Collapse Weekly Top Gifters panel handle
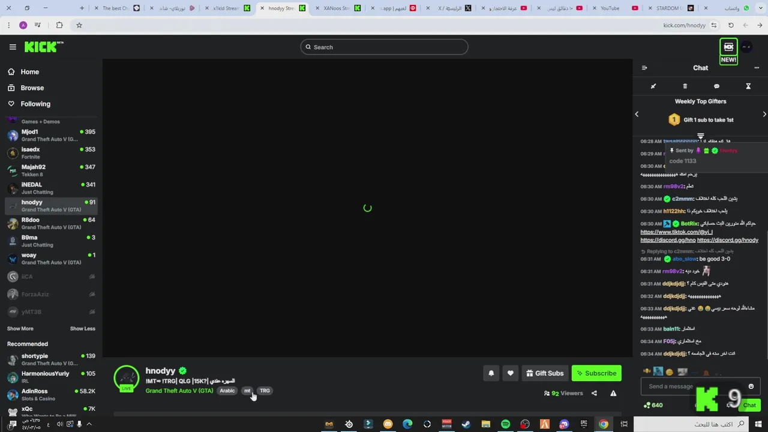This screenshot has width=768, height=432. pyautogui.click(x=700, y=136)
